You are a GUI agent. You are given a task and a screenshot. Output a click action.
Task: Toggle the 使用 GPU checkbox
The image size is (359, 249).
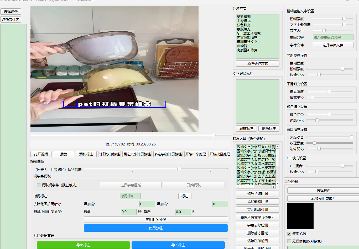click(x=289, y=234)
